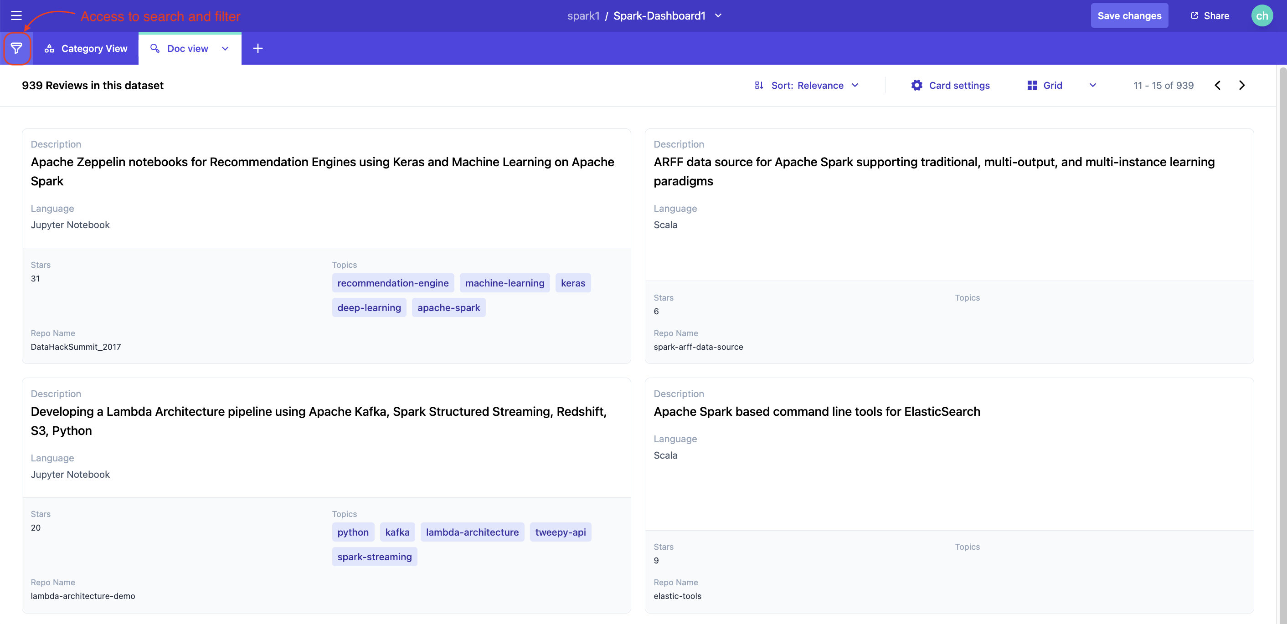Click the recommendation-engine topic tag
The width and height of the screenshot is (1287, 624).
coord(393,283)
